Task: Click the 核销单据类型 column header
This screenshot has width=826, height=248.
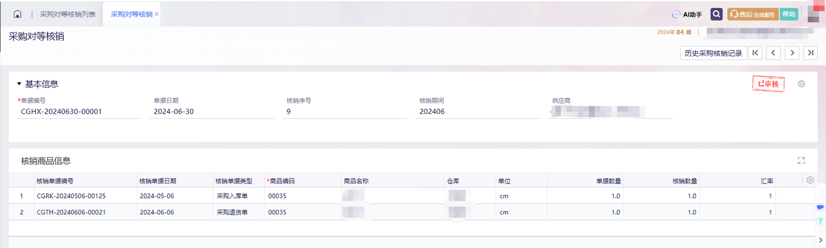Action: [x=239, y=181]
